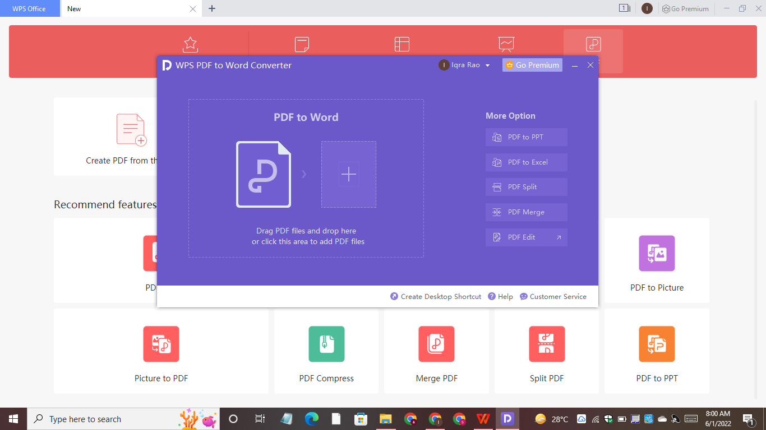Open the Windows notification center
Image resolution: width=766 pixels, height=430 pixels.
749,419
